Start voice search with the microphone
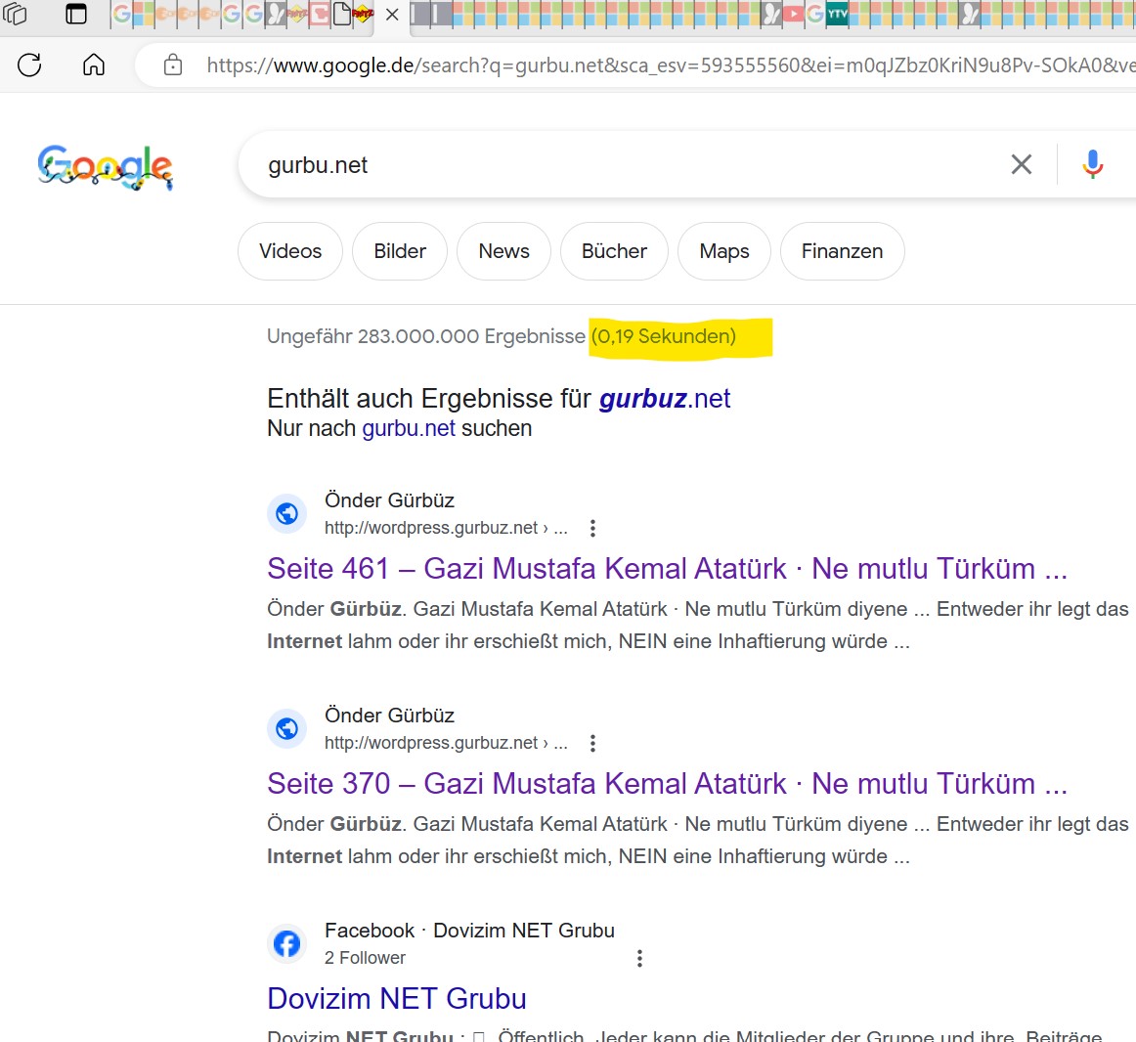The image size is (1136, 1042). (1093, 164)
